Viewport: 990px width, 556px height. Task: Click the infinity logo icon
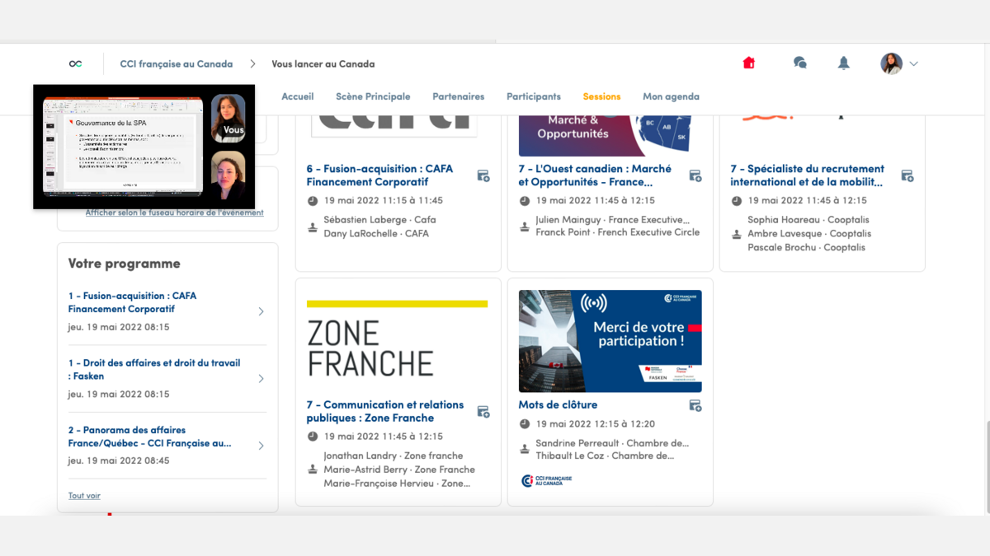click(76, 64)
